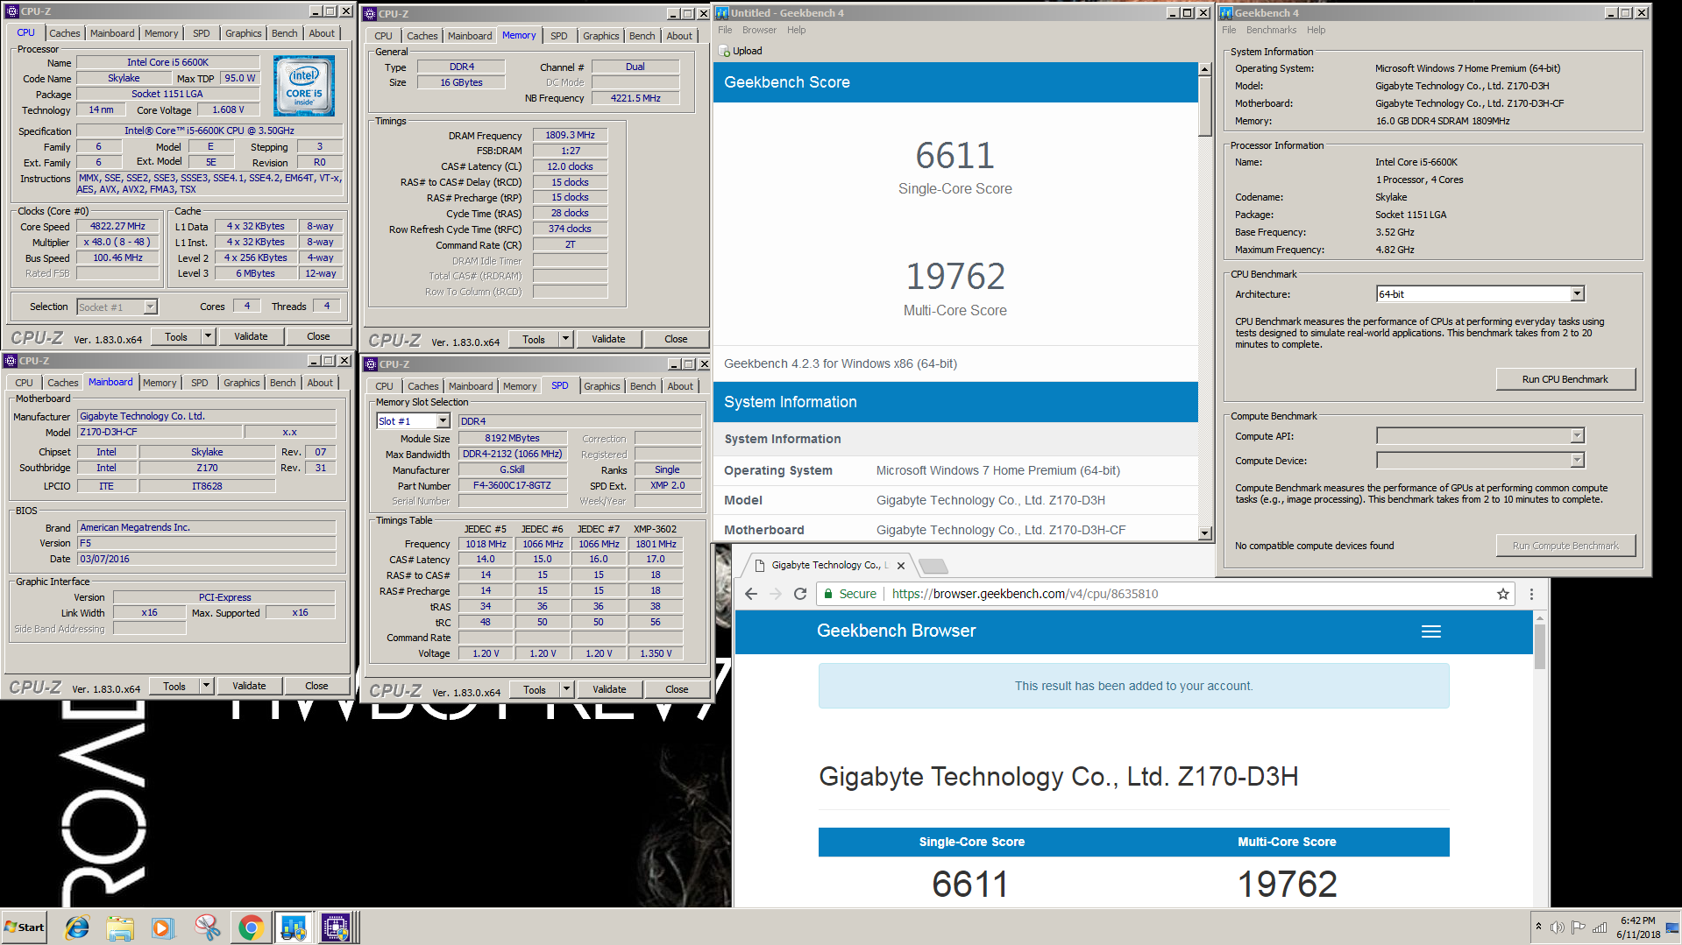Open the Snipping Tool taskbar icon
Screen dimensions: 1682x945
click(x=207, y=927)
